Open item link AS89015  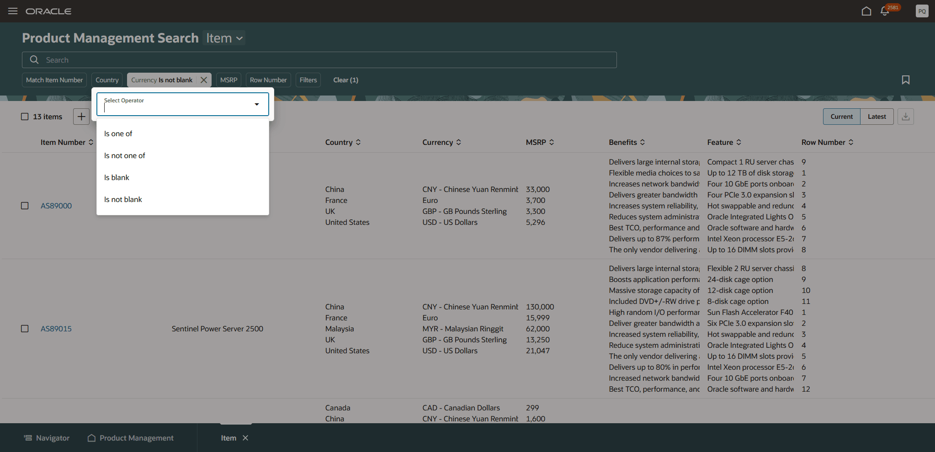point(56,329)
